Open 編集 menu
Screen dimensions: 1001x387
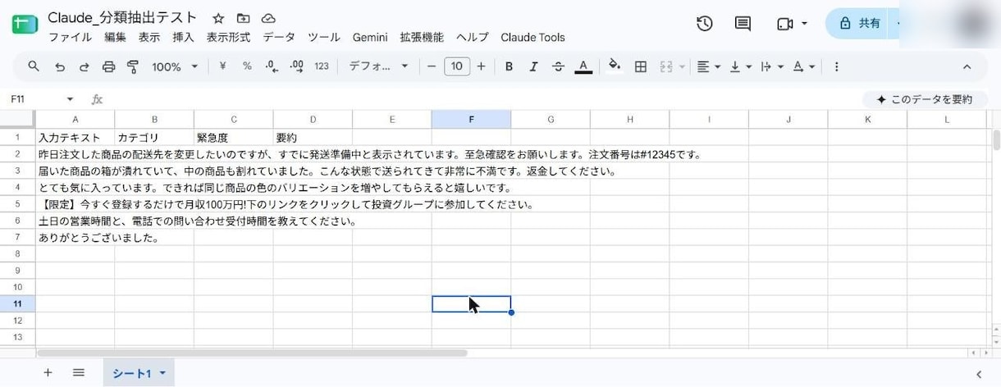[x=116, y=38]
